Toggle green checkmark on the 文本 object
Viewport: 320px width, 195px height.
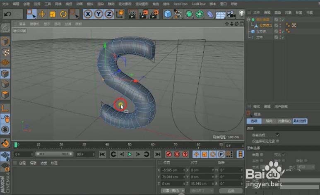[x=282, y=37]
